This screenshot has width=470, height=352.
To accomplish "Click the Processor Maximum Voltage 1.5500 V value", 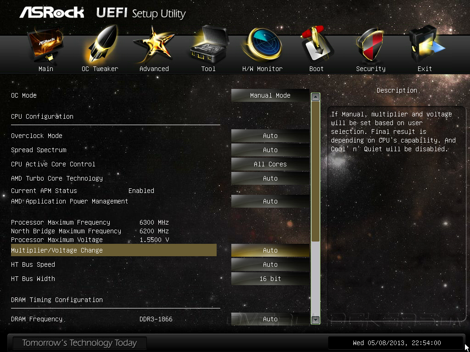I will (x=154, y=240).
